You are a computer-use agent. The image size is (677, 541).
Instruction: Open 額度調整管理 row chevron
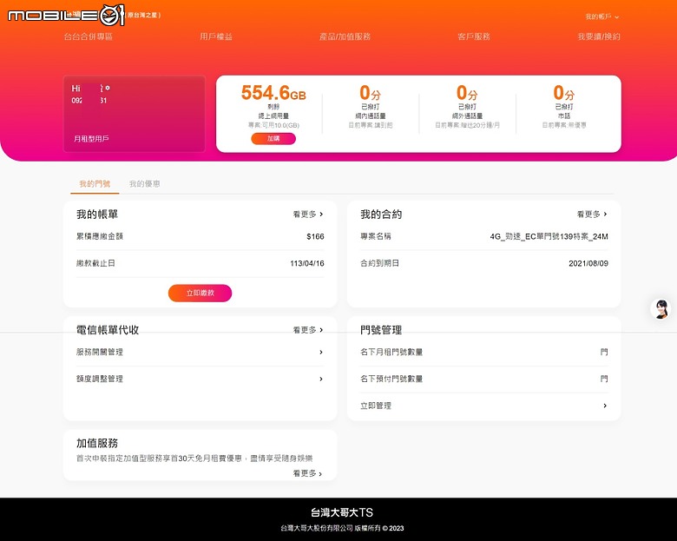pyautogui.click(x=321, y=379)
